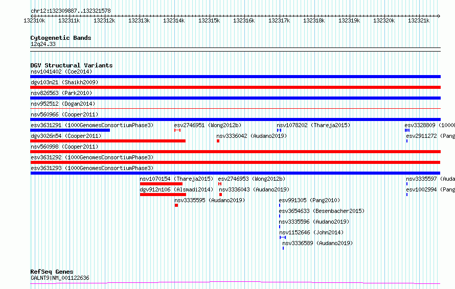Select the esv2746951 (Wong2012b) label

click(208, 125)
